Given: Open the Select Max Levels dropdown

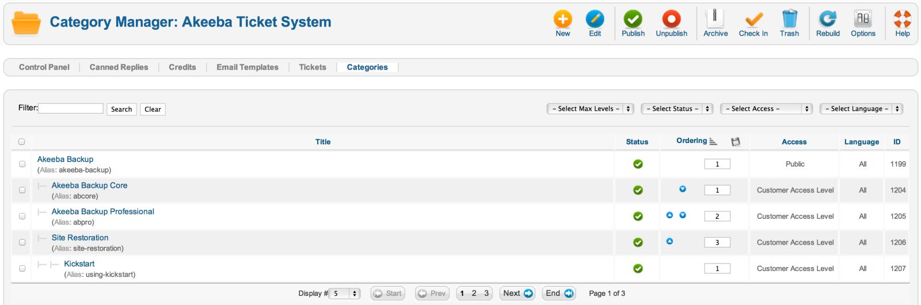Looking at the screenshot, I should (590, 109).
